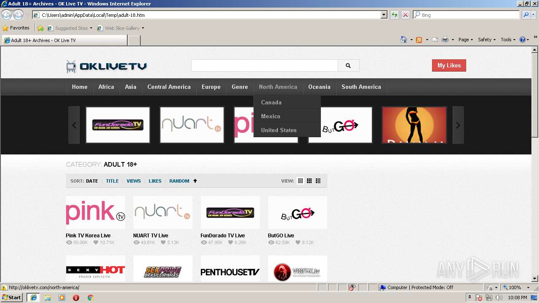Image resolution: width=539 pixels, height=303 pixels.
Task: Sort channels by Views
Action: (x=133, y=181)
